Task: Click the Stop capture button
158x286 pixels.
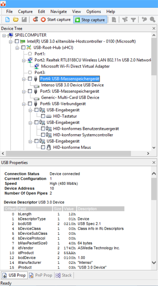Action: (x=90, y=20)
